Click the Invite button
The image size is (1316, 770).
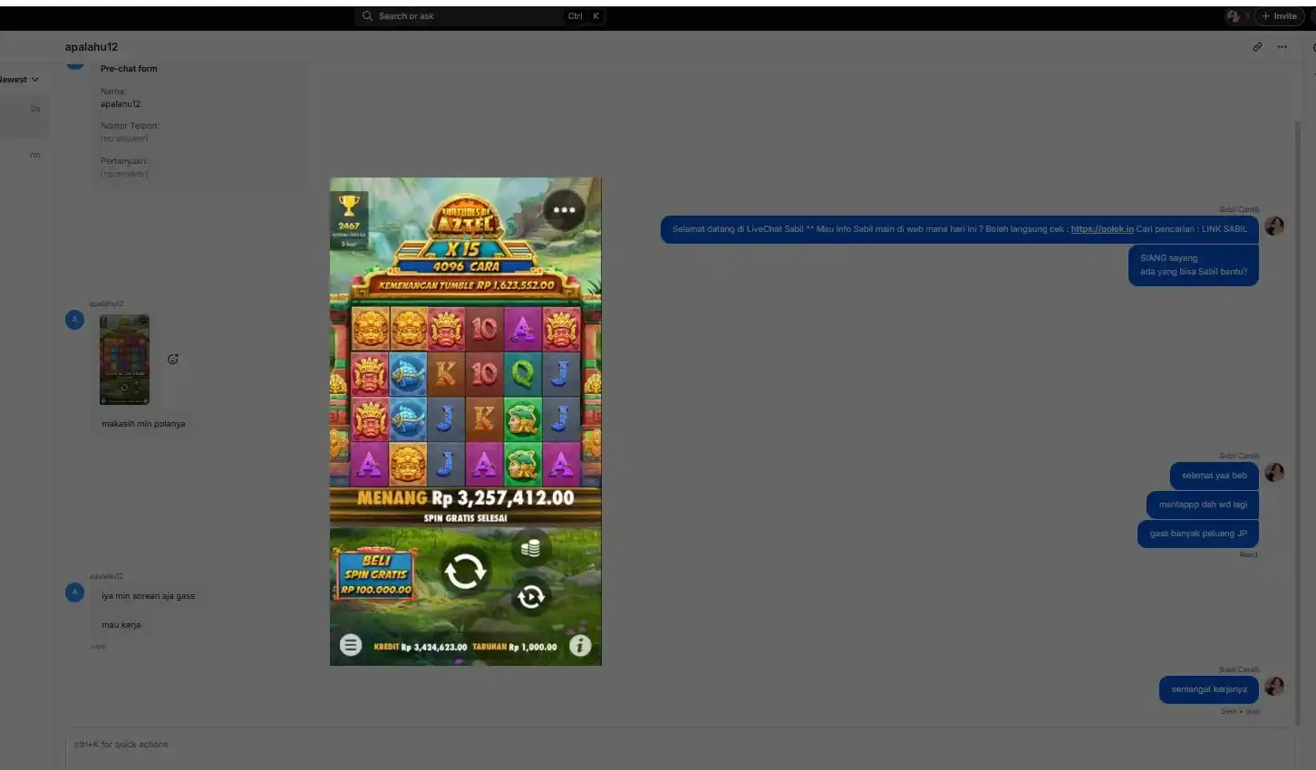coord(1279,16)
